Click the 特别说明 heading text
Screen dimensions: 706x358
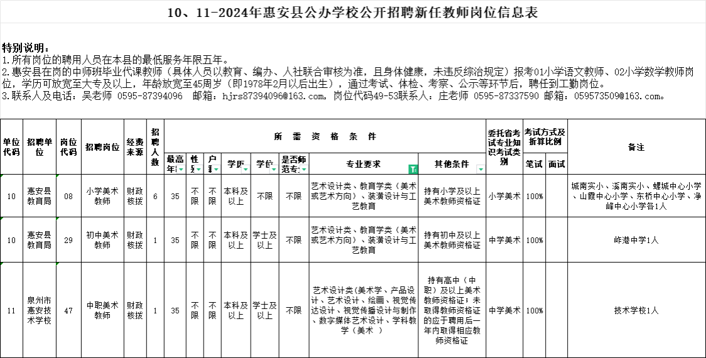[x=25, y=48]
